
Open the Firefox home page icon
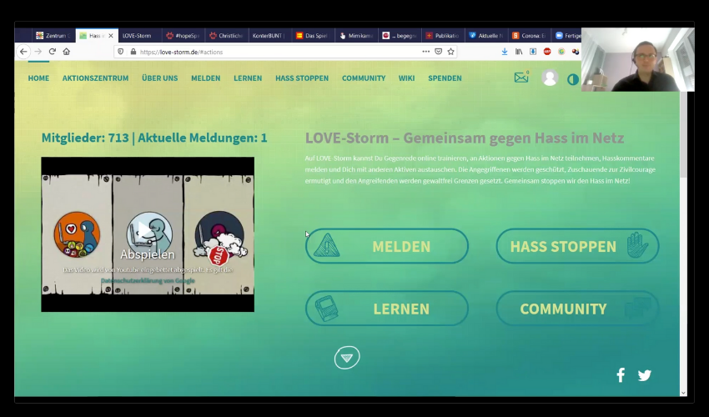click(67, 52)
